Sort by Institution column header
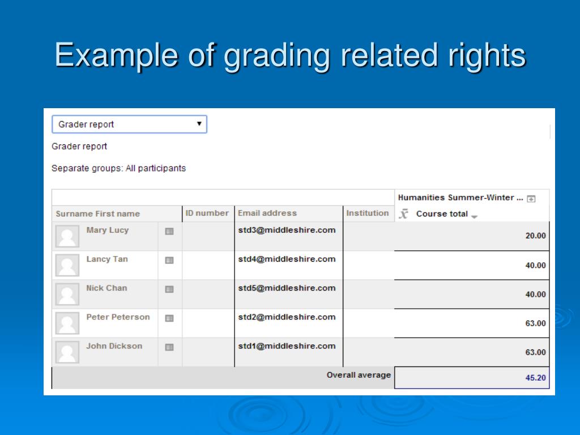The width and height of the screenshot is (580, 435). [367, 213]
